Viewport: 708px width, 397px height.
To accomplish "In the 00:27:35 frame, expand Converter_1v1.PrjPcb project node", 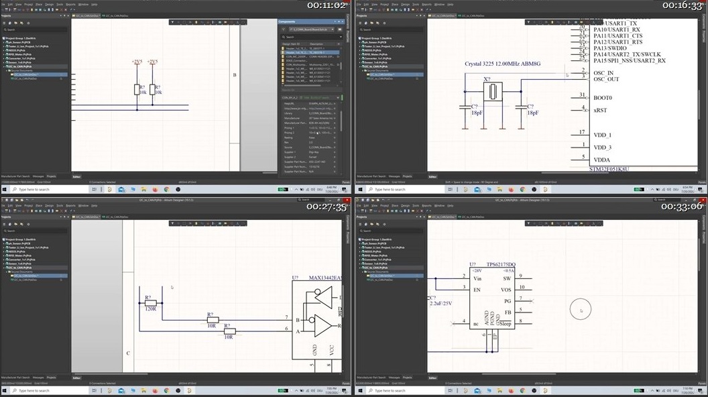I will 4,260.
